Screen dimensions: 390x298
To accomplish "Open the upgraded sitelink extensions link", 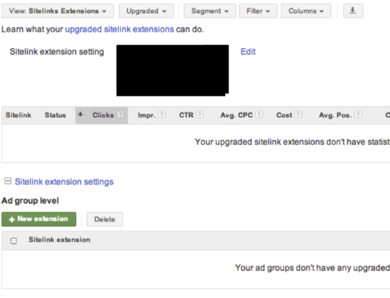I will coord(119,29).
